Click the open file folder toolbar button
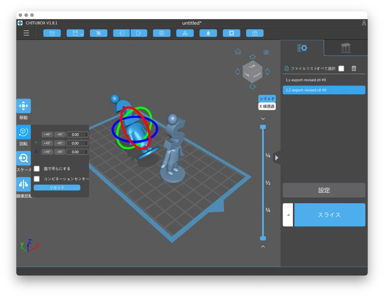The width and height of the screenshot is (384, 297). coord(52,33)
